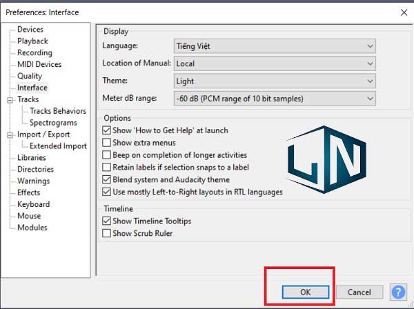This screenshot has width=414, height=309.
Task: Uncheck Show Timeline Tooltips
Action: pos(106,221)
